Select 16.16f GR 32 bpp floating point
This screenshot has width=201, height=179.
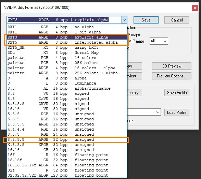point(67,160)
